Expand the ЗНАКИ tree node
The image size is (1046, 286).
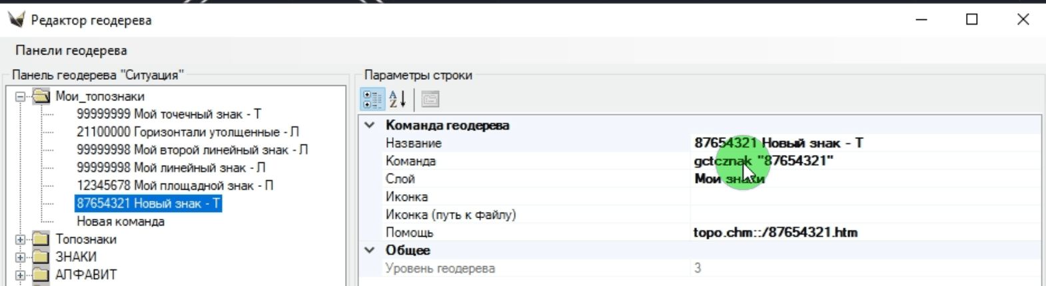(20, 257)
